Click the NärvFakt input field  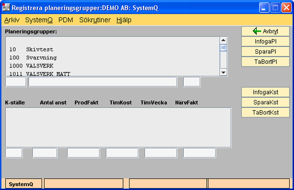[x=199, y=153]
